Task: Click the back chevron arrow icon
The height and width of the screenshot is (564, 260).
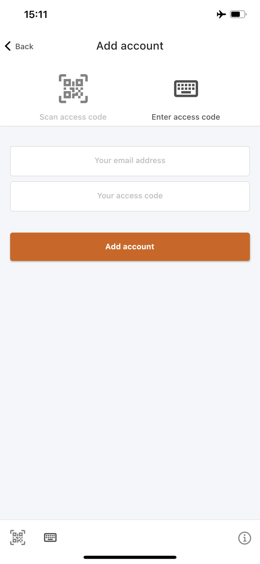Action: tap(7, 46)
